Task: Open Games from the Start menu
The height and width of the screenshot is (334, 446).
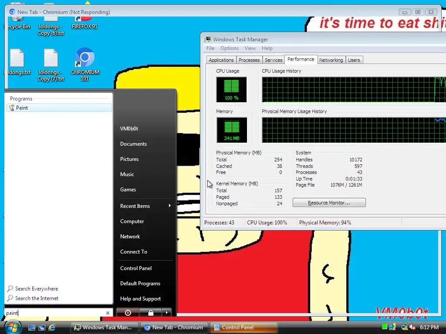Action: point(128,190)
